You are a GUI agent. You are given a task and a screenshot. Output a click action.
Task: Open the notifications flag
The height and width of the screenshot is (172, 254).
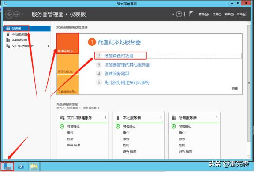(x=191, y=14)
